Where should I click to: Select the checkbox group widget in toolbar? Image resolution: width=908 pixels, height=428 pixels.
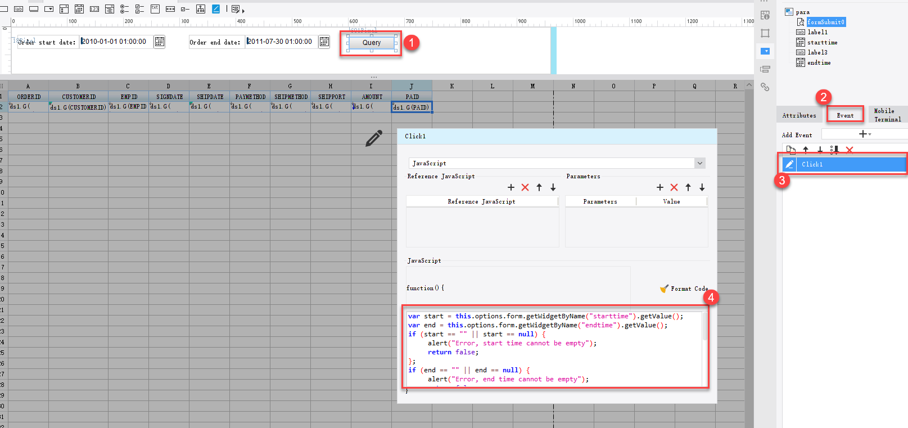click(x=139, y=9)
